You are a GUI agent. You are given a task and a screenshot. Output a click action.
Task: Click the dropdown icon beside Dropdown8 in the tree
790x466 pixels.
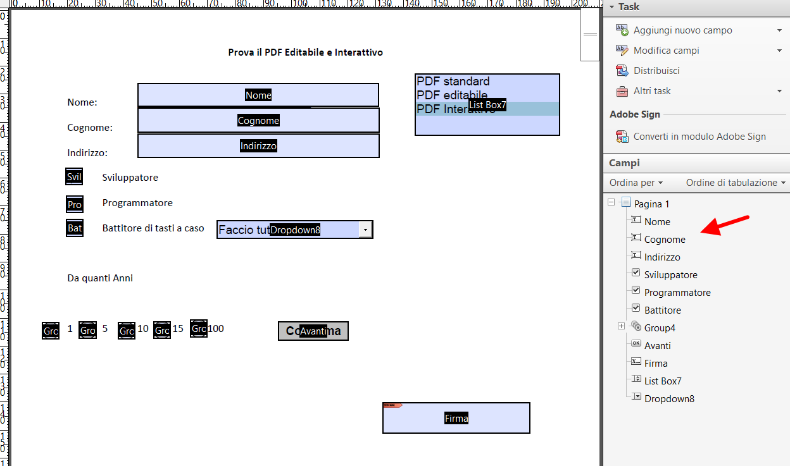pos(636,398)
